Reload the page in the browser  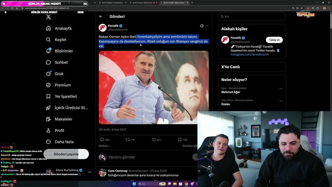pyautogui.click(x=12, y=8)
